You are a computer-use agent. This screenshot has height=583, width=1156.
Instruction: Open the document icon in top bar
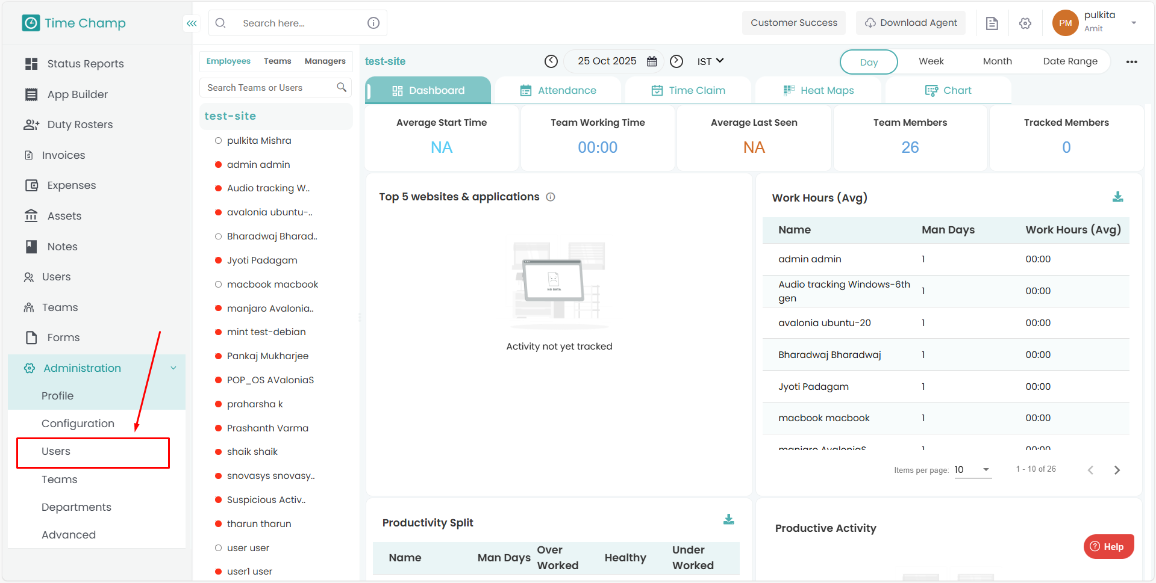pyautogui.click(x=992, y=23)
